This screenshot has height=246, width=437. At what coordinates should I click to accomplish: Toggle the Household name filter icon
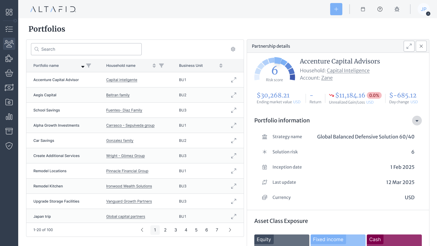161,66
